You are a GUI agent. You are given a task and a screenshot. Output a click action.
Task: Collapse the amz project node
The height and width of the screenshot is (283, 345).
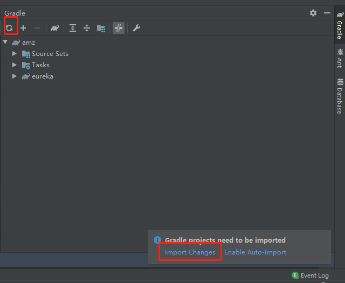click(x=5, y=42)
